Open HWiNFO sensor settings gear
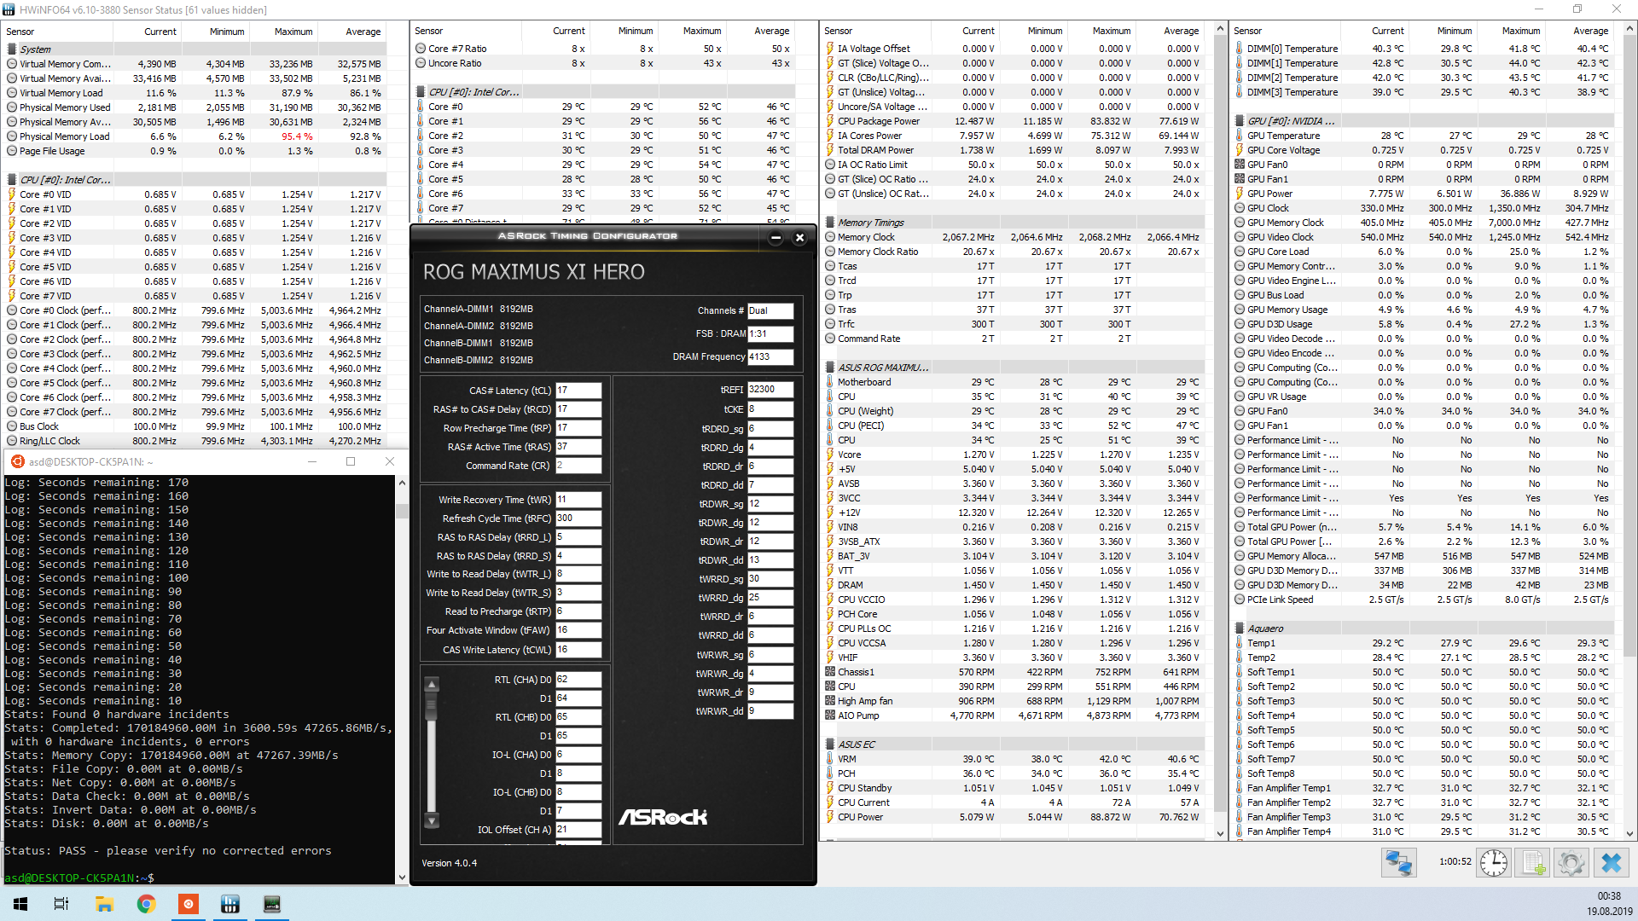Viewport: 1638px width, 921px height. click(x=1571, y=863)
